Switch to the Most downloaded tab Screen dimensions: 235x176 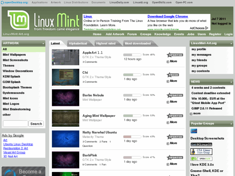(138, 44)
